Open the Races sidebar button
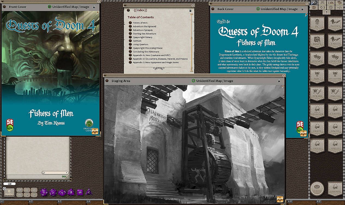 [x=335, y=128]
